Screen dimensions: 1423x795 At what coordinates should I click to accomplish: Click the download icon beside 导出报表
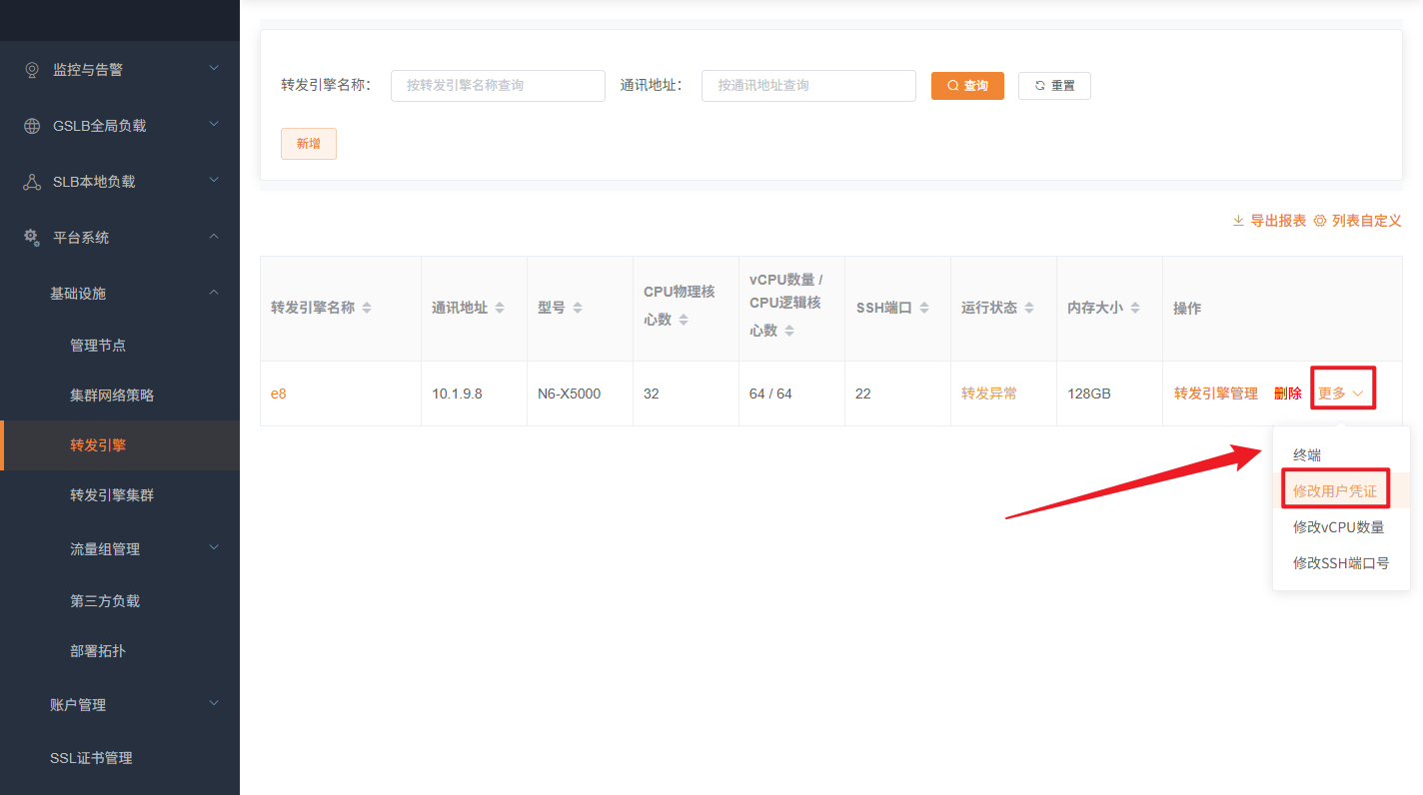(x=1238, y=220)
